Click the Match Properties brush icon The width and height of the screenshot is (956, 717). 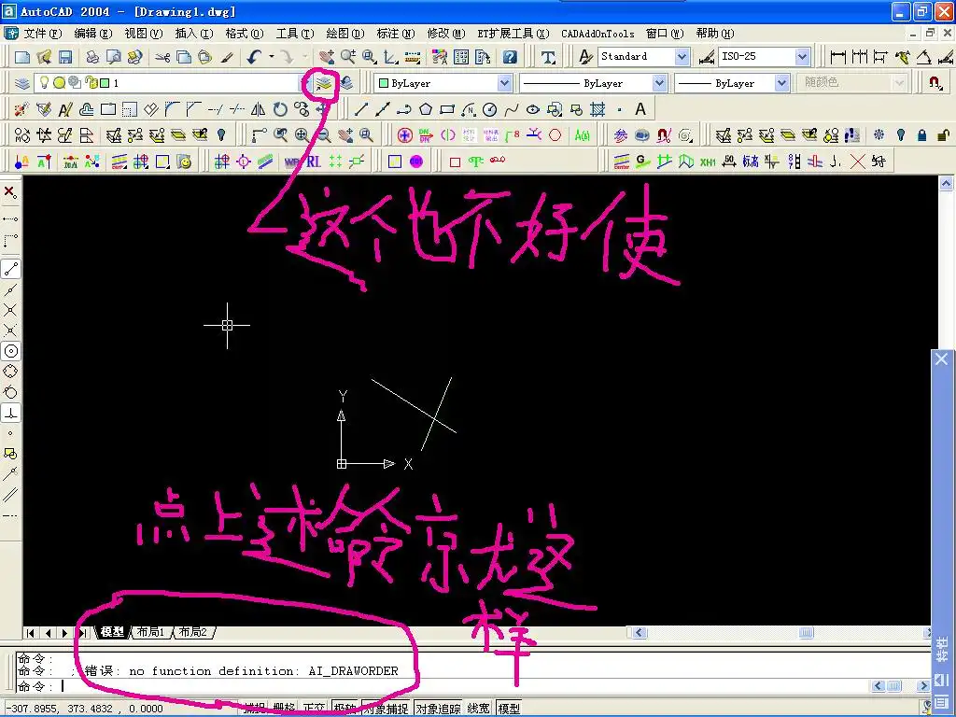click(x=227, y=57)
